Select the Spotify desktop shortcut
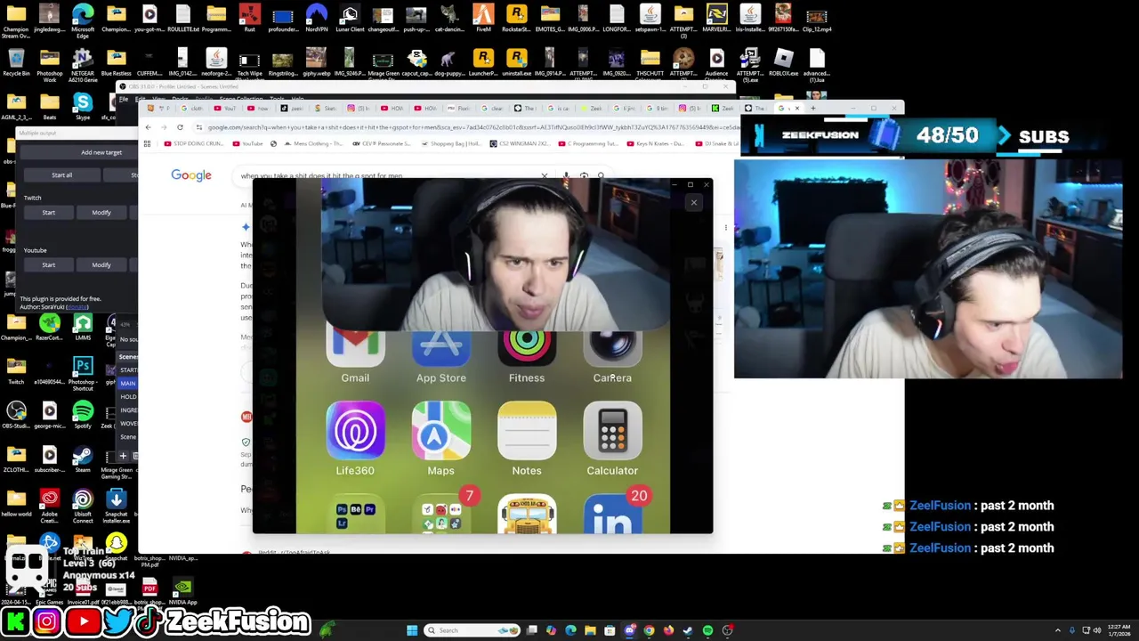The image size is (1139, 641). point(83,415)
